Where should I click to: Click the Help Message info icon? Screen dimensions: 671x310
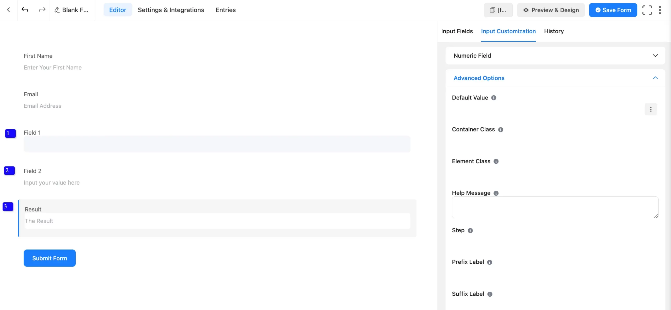(496, 193)
